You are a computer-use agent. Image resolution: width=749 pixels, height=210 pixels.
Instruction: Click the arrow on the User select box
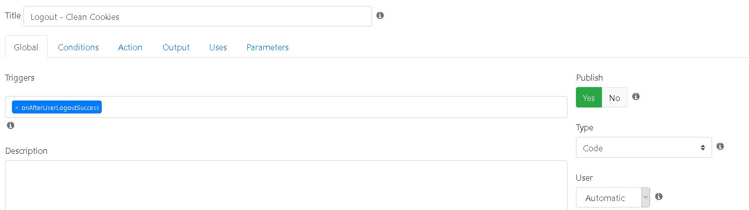(x=646, y=198)
